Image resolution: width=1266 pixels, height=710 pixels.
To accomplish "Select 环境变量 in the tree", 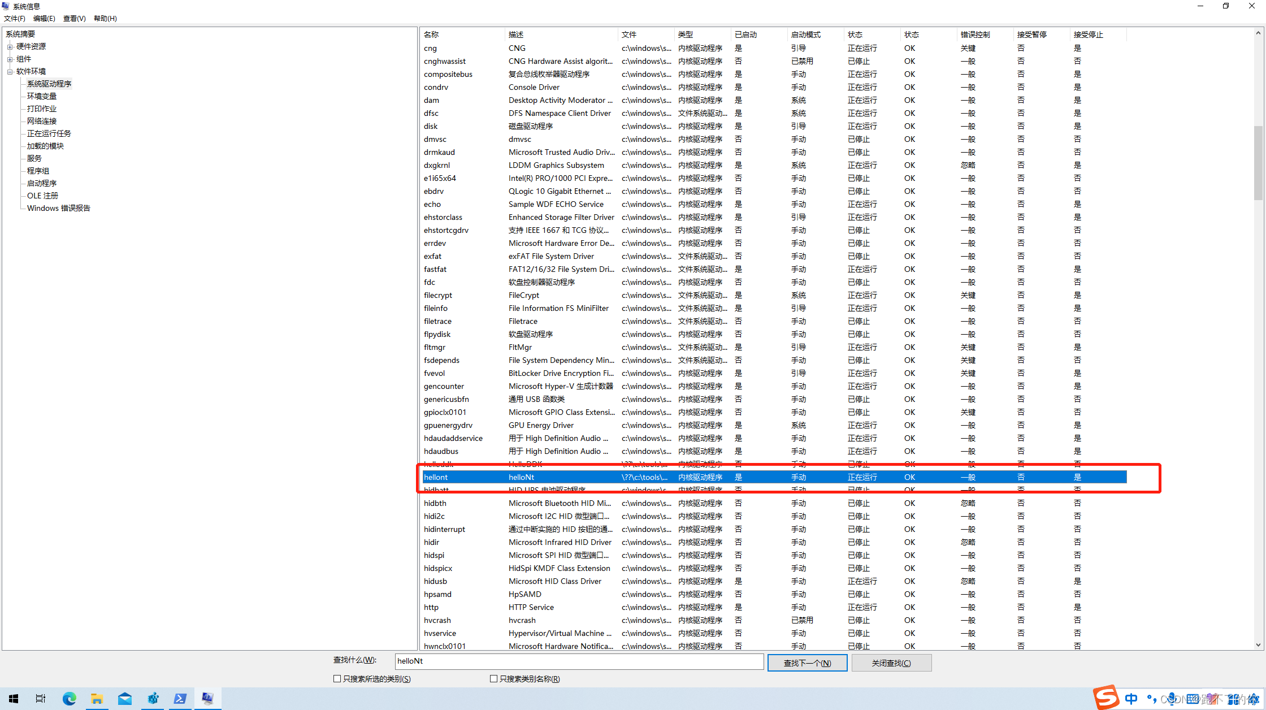I will click(42, 97).
